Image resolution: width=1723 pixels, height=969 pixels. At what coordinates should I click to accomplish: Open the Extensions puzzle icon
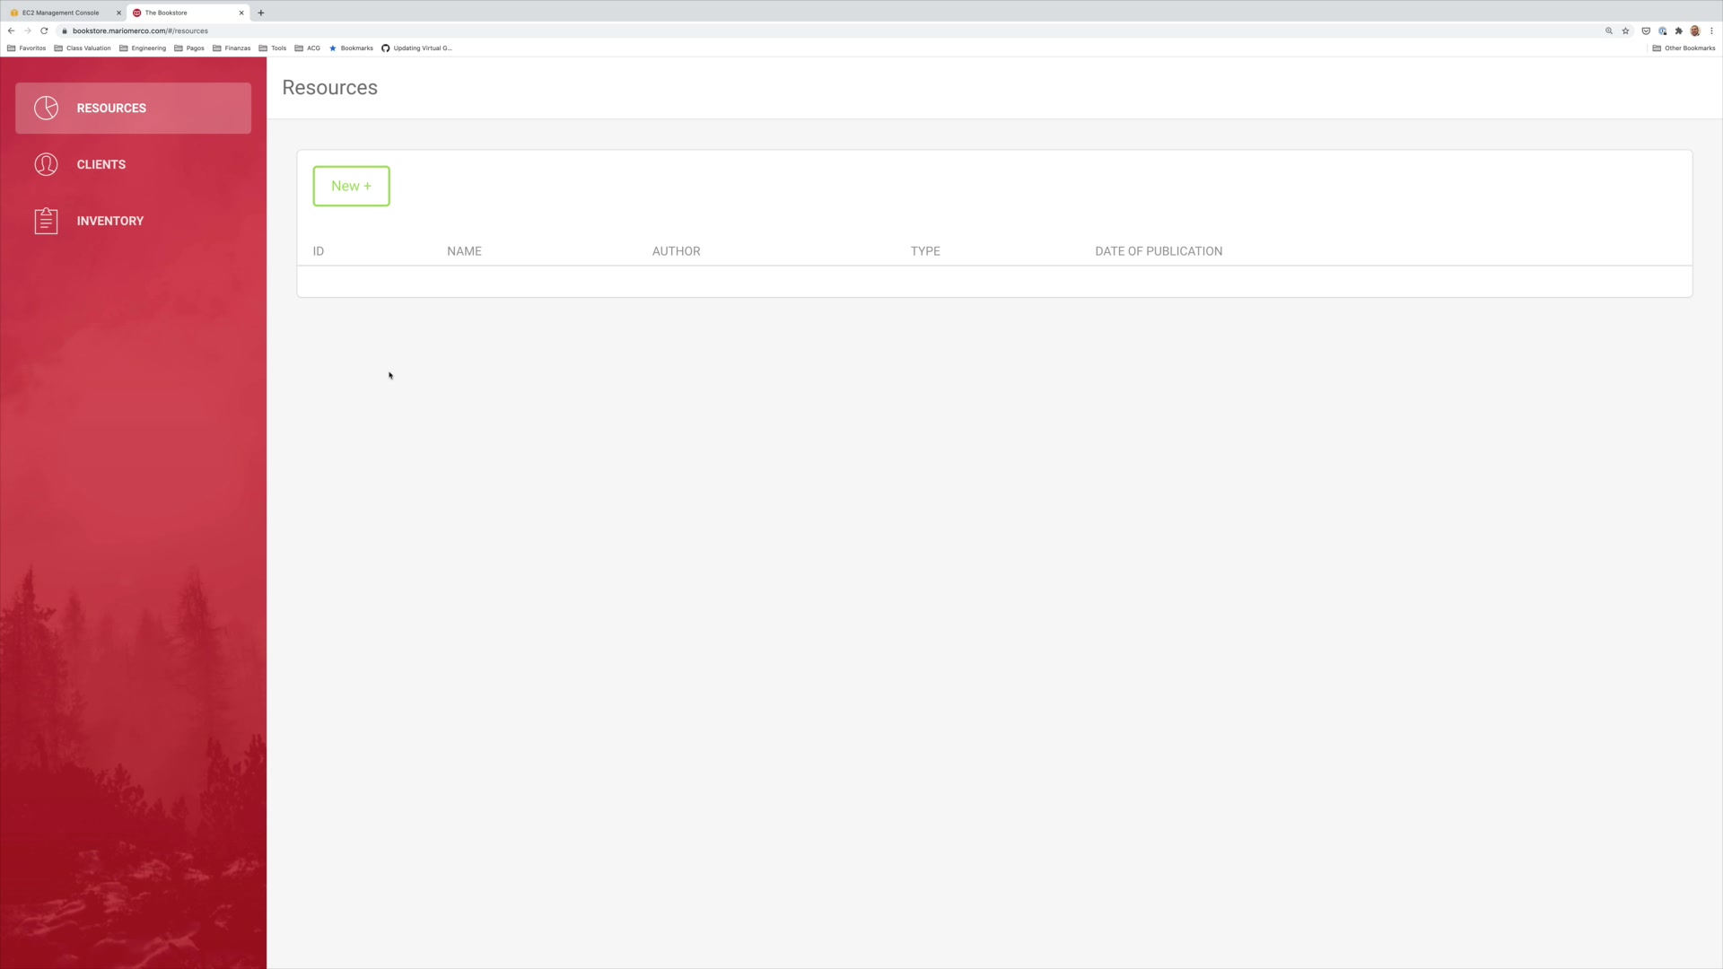pos(1679,31)
